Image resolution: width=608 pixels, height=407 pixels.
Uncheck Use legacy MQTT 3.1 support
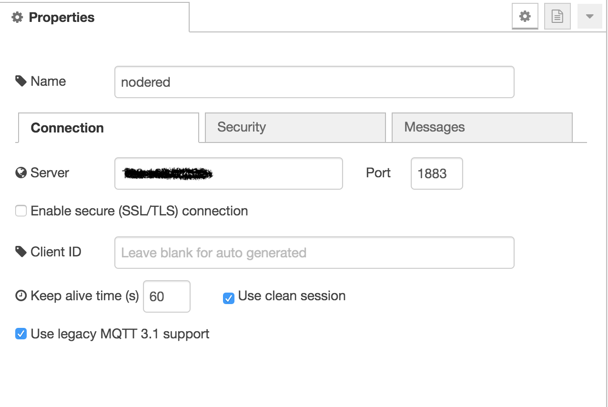(x=20, y=334)
